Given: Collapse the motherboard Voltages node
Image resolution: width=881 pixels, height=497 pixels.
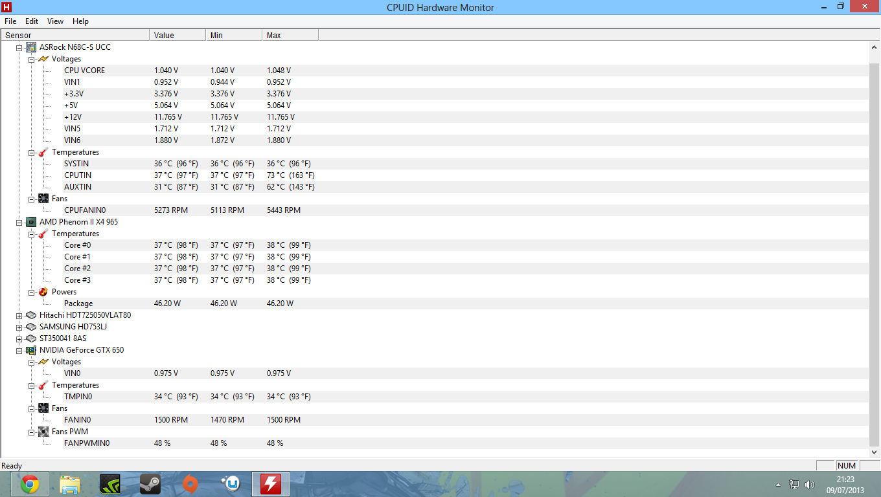Looking at the screenshot, I should pos(31,59).
